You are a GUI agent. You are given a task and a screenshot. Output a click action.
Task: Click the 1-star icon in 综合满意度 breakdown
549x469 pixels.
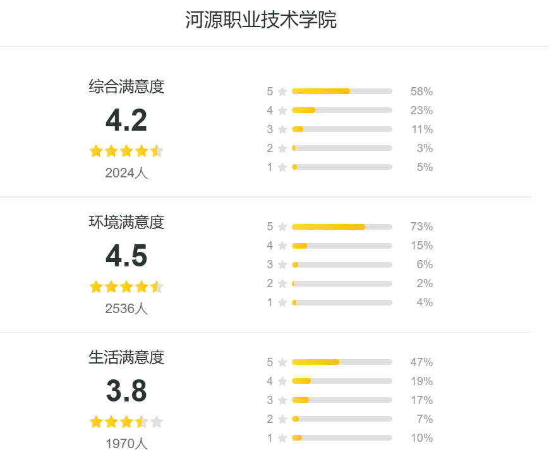coord(282,167)
